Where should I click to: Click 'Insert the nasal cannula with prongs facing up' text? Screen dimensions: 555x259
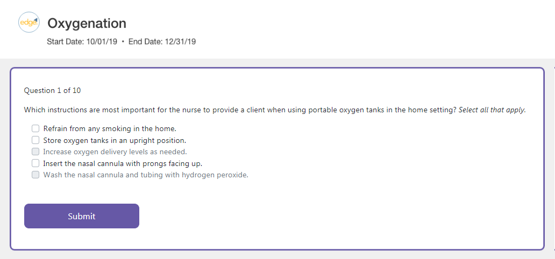pos(123,163)
